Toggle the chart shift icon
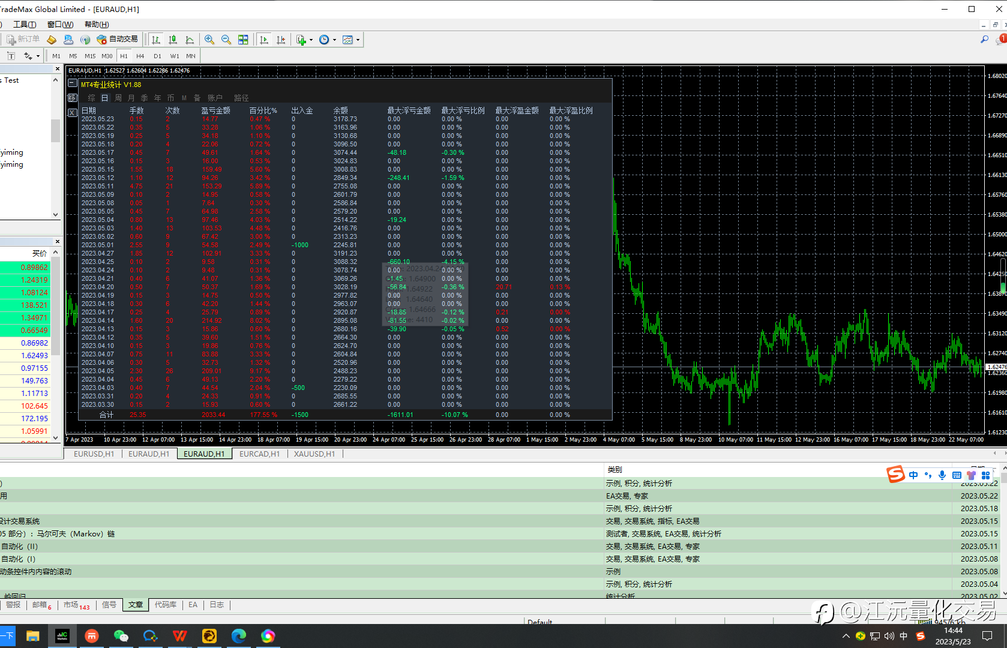Viewport: 1007px width, 648px height. pyautogui.click(x=280, y=40)
